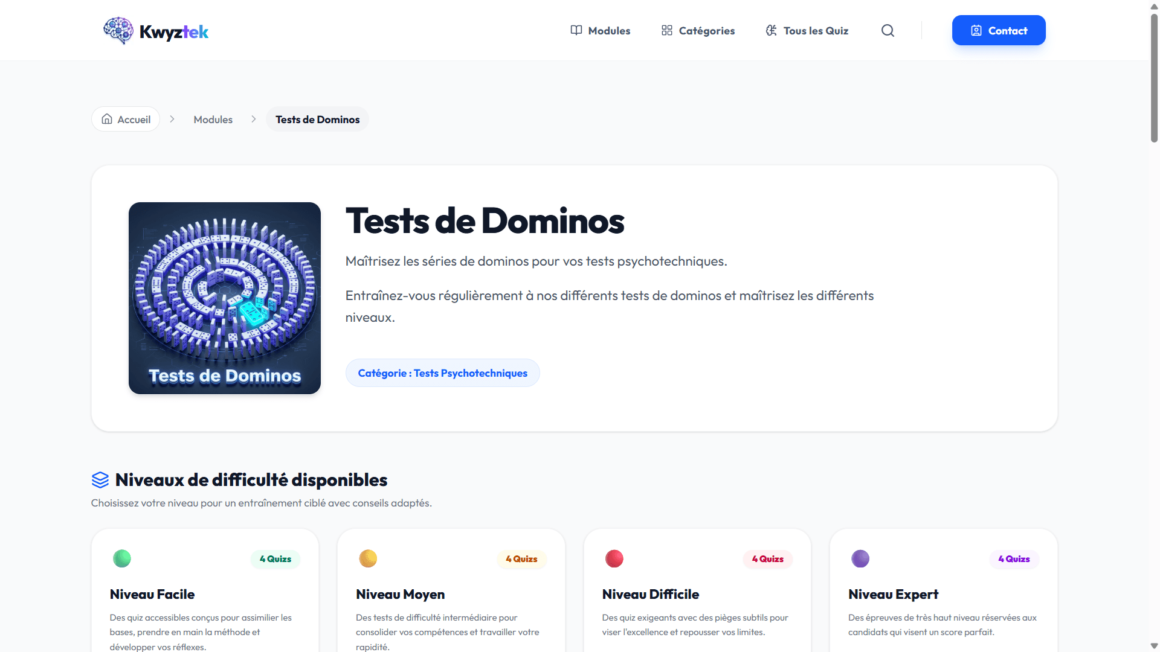
Task: Click the purple Niveau Expert dot
Action: coord(860,558)
